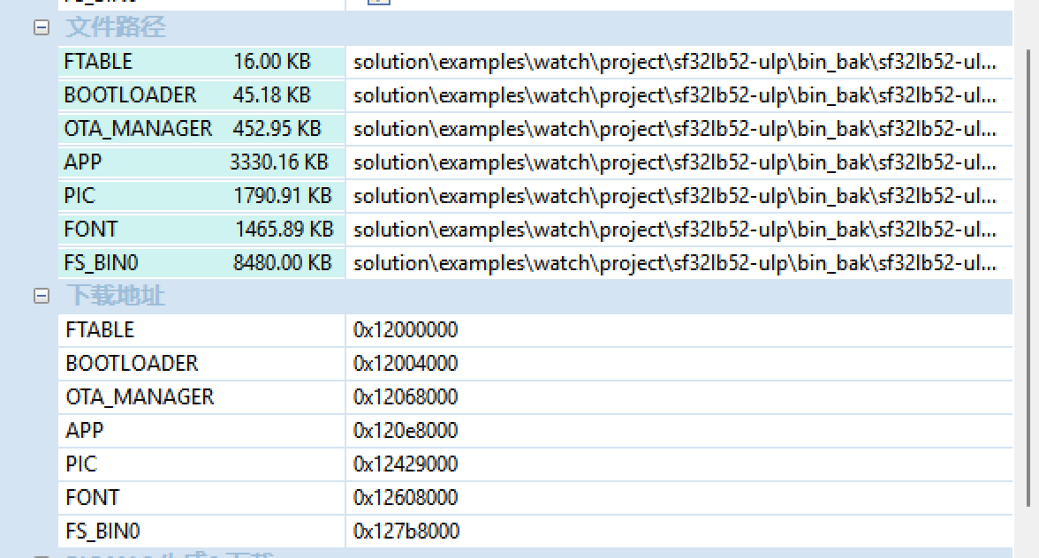Screen dimensions: 1039x558
Task: Select the BOOTLOADER label under 下载地址
Action: pyautogui.click(x=132, y=364)
